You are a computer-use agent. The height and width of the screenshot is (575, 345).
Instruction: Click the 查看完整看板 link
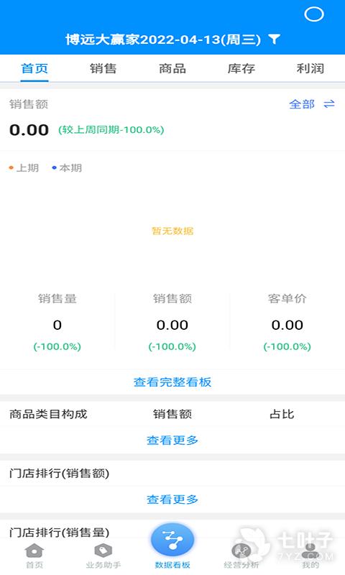(x=172, y=382)
